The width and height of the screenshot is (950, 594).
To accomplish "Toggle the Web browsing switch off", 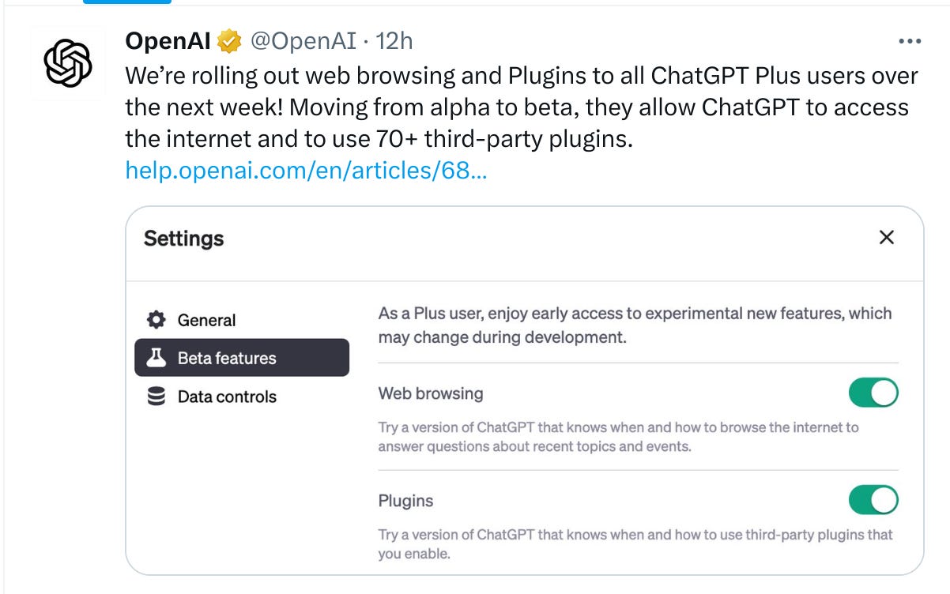I will tap(873, 393).
